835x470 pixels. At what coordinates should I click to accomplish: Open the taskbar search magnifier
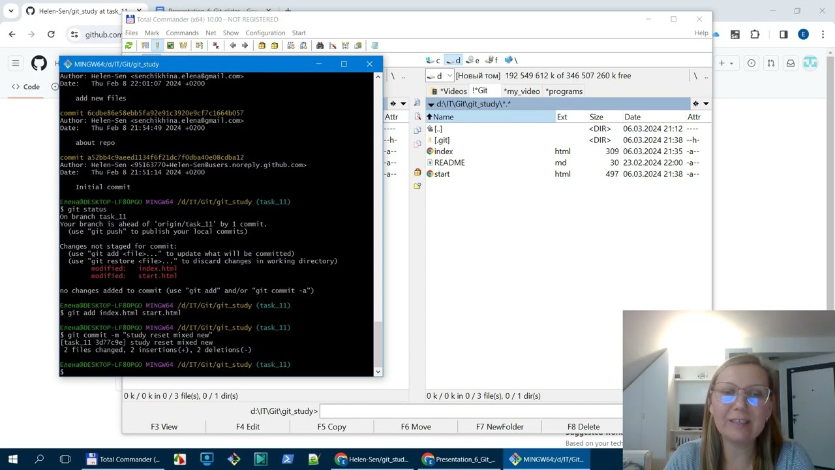point(39,460)
